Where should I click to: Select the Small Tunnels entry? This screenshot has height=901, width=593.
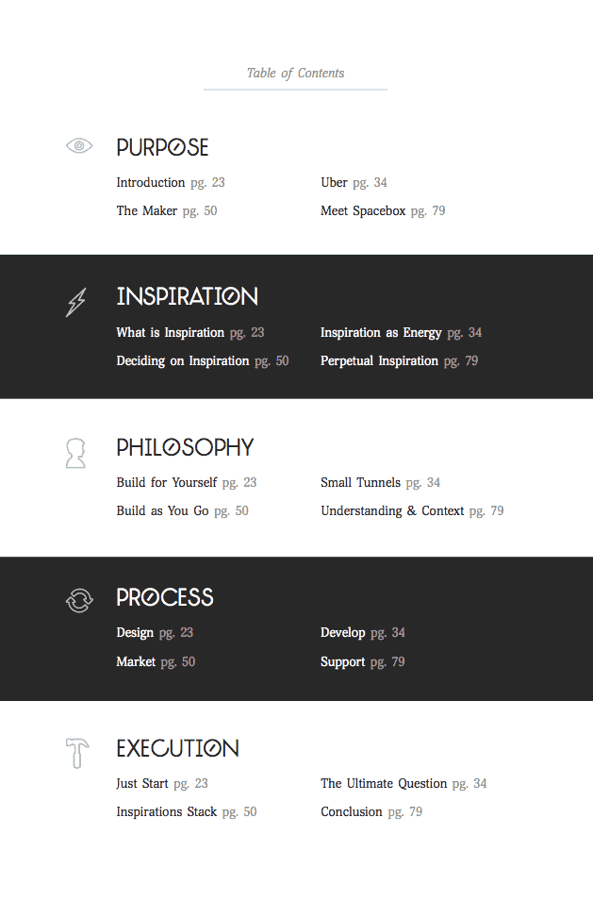point(360,483)
